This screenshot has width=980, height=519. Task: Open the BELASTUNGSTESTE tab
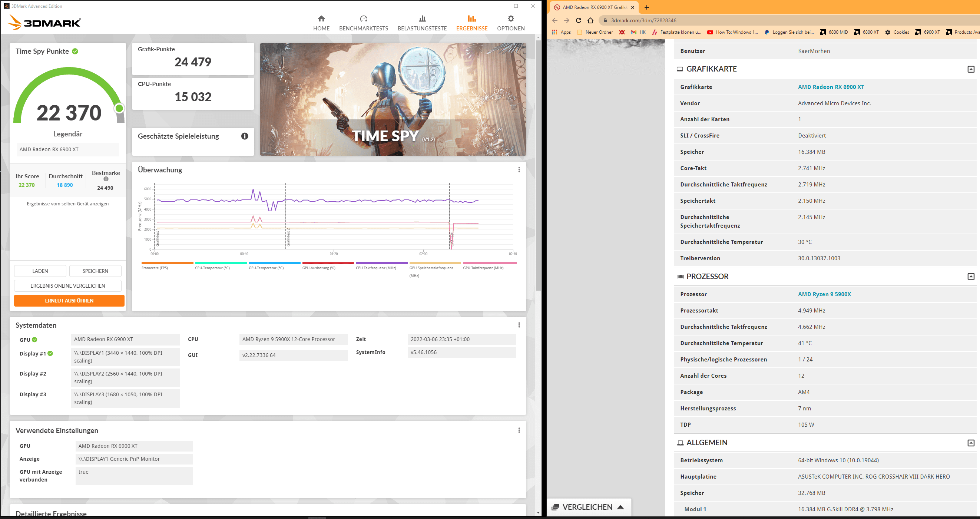pyautogui.click(x=422, y=23)
